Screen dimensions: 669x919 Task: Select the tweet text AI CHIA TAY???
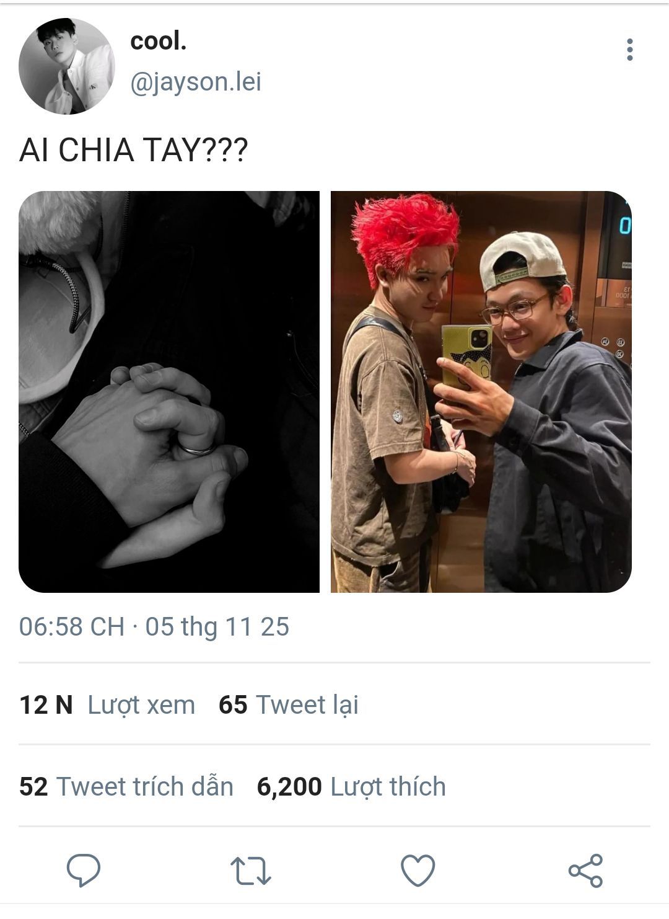point(133,150)
